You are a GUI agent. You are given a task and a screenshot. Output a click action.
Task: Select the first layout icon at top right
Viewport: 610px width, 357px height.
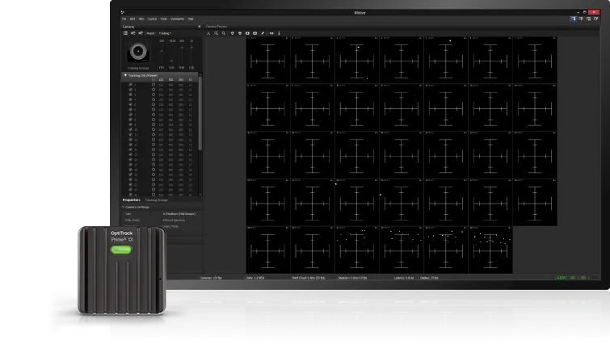tap(573, 19)
